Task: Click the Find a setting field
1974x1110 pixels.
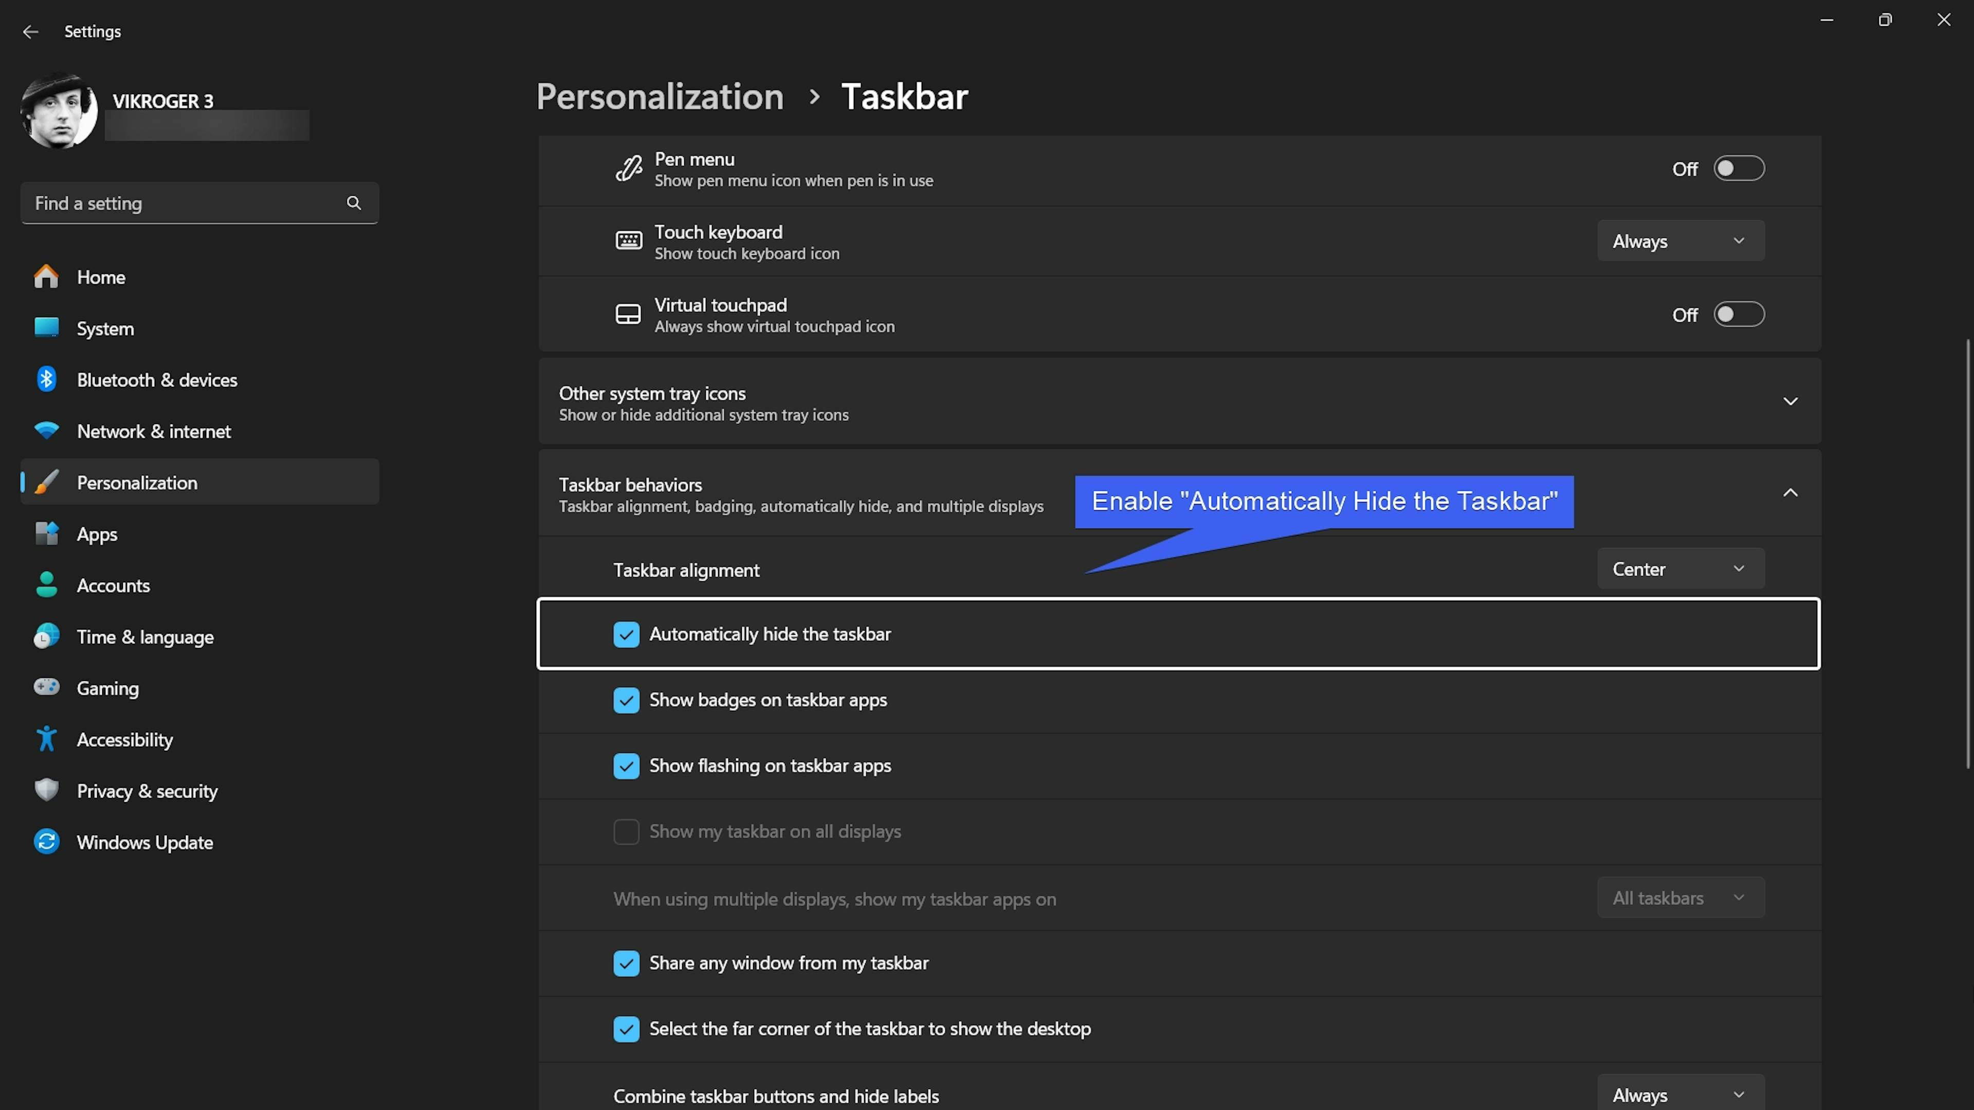Action: click(x=184, y=203)
